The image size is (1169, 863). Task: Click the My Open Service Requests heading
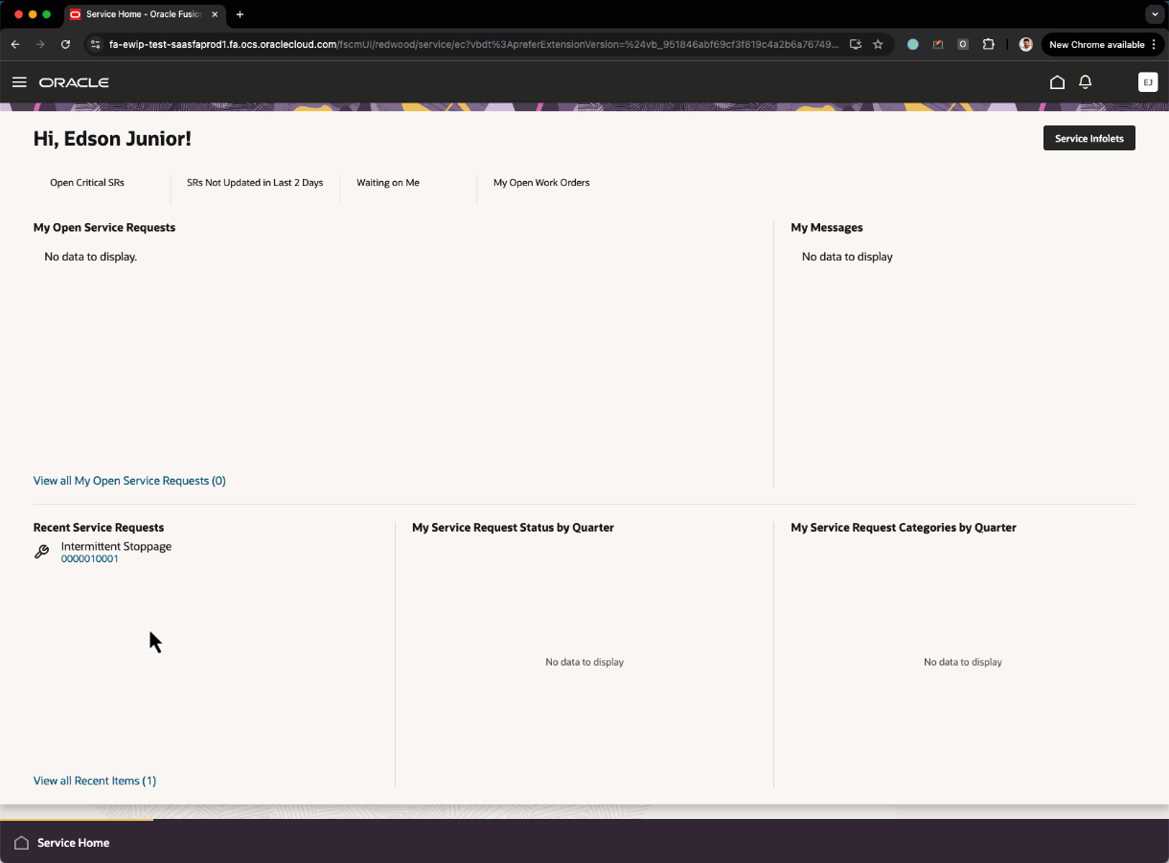pos(104,228)
